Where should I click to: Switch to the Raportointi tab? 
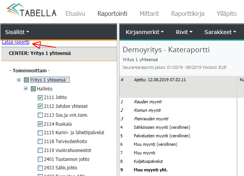(x=112, y=14)
